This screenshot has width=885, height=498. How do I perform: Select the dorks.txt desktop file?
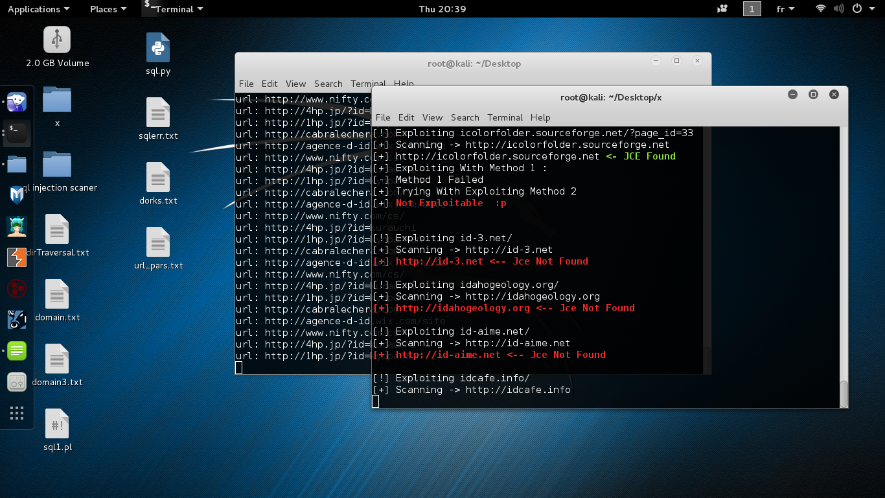tap(158, 184)
